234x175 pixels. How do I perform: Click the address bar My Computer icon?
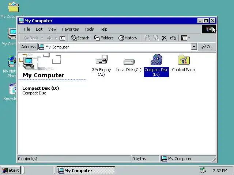[41, 47]
